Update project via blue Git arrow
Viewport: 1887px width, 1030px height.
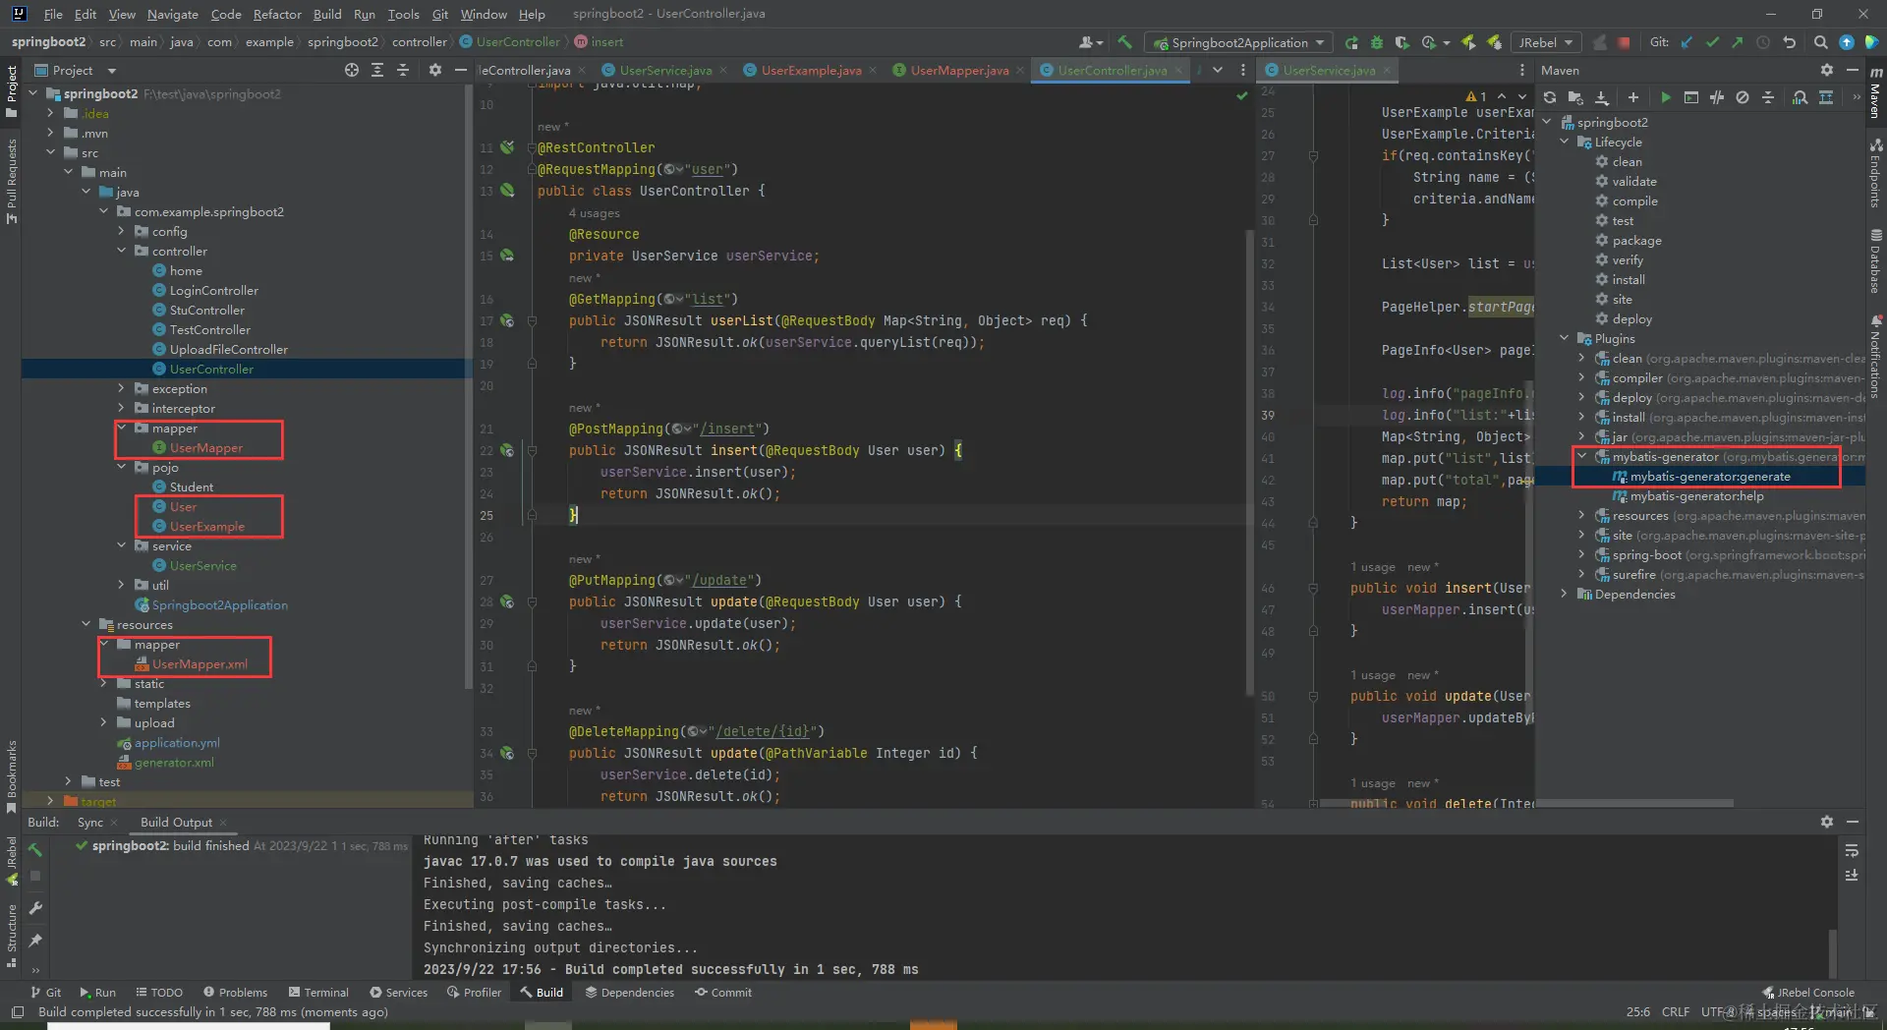click(x=1687, y=42)
